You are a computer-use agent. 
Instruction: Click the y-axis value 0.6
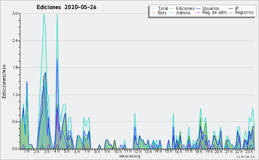click(x=15, y=122)
